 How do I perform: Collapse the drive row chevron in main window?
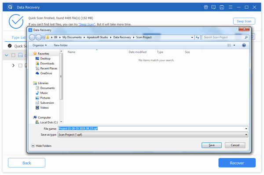7,55
